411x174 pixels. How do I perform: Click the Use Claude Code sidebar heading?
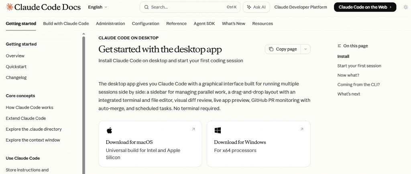[x=23, y=158]
